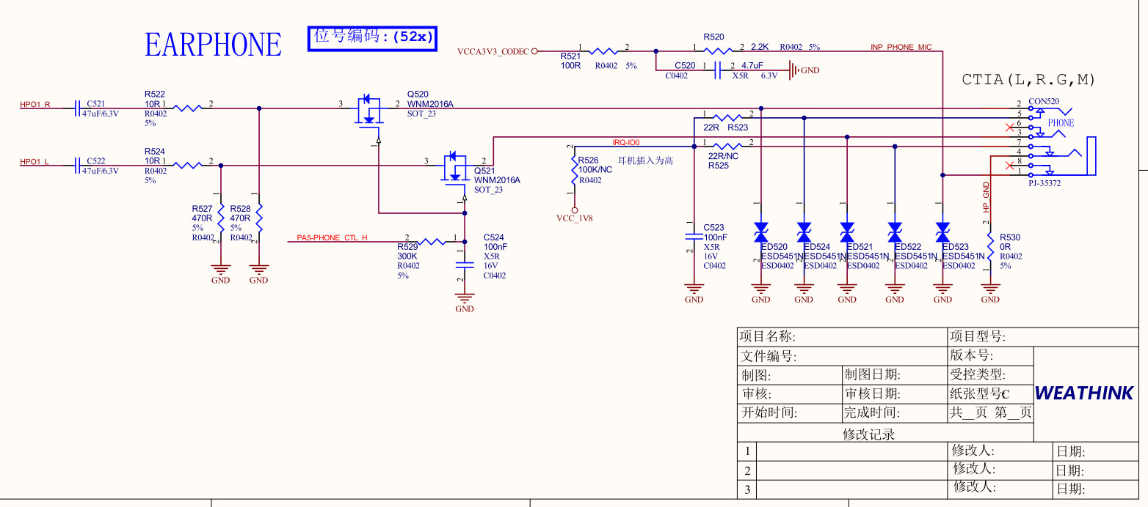Select the EARPHONE title text
Screen dimensions: 1148x507
coord(213,45)
